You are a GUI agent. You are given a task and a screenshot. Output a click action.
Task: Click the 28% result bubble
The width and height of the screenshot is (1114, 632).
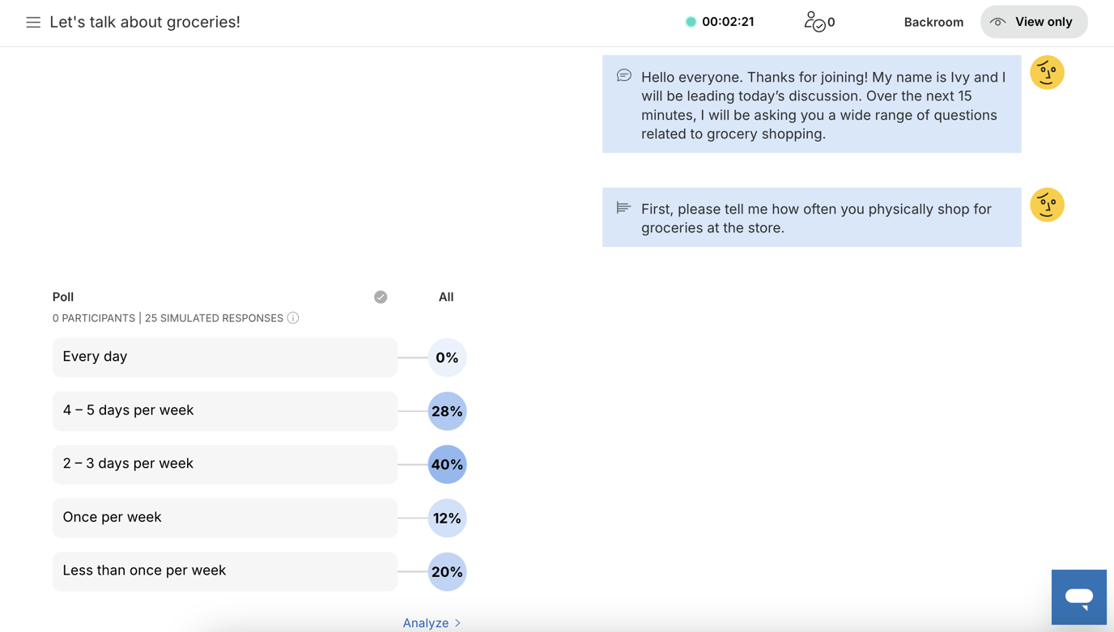click(x=447, y=411)
